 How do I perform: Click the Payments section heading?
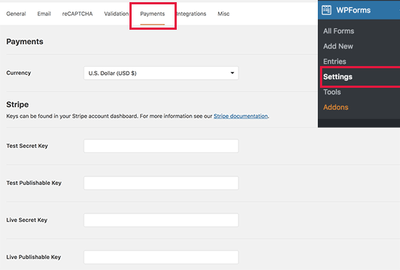coord(25,41)
